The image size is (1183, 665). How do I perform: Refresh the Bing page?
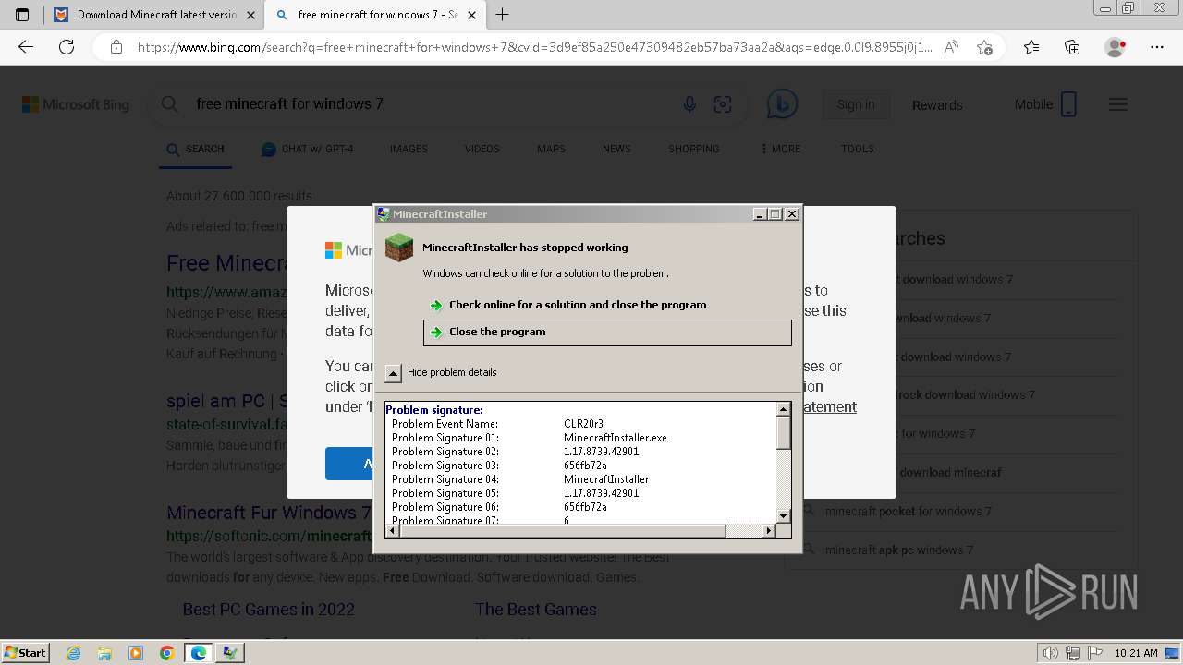(x=67, y=47)
